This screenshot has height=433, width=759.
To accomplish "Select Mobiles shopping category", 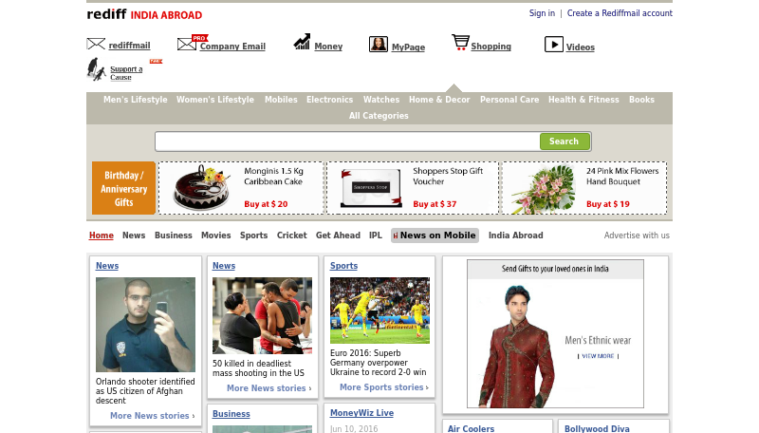I will coord(281,100).
